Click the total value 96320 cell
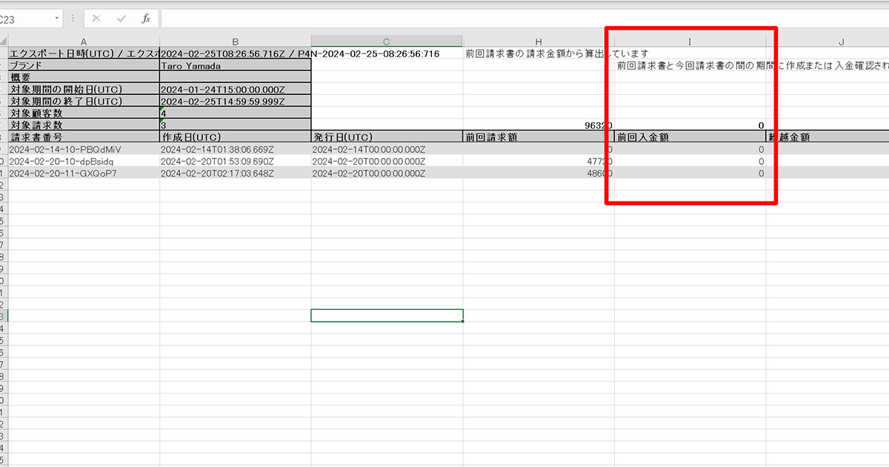 point(539,125)
